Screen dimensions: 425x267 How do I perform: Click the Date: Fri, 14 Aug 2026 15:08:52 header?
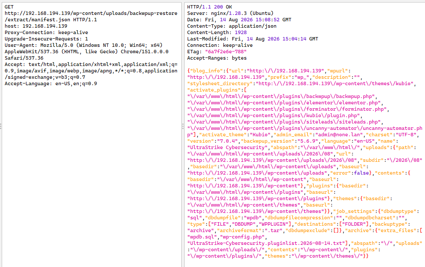[x=239, y=20]
